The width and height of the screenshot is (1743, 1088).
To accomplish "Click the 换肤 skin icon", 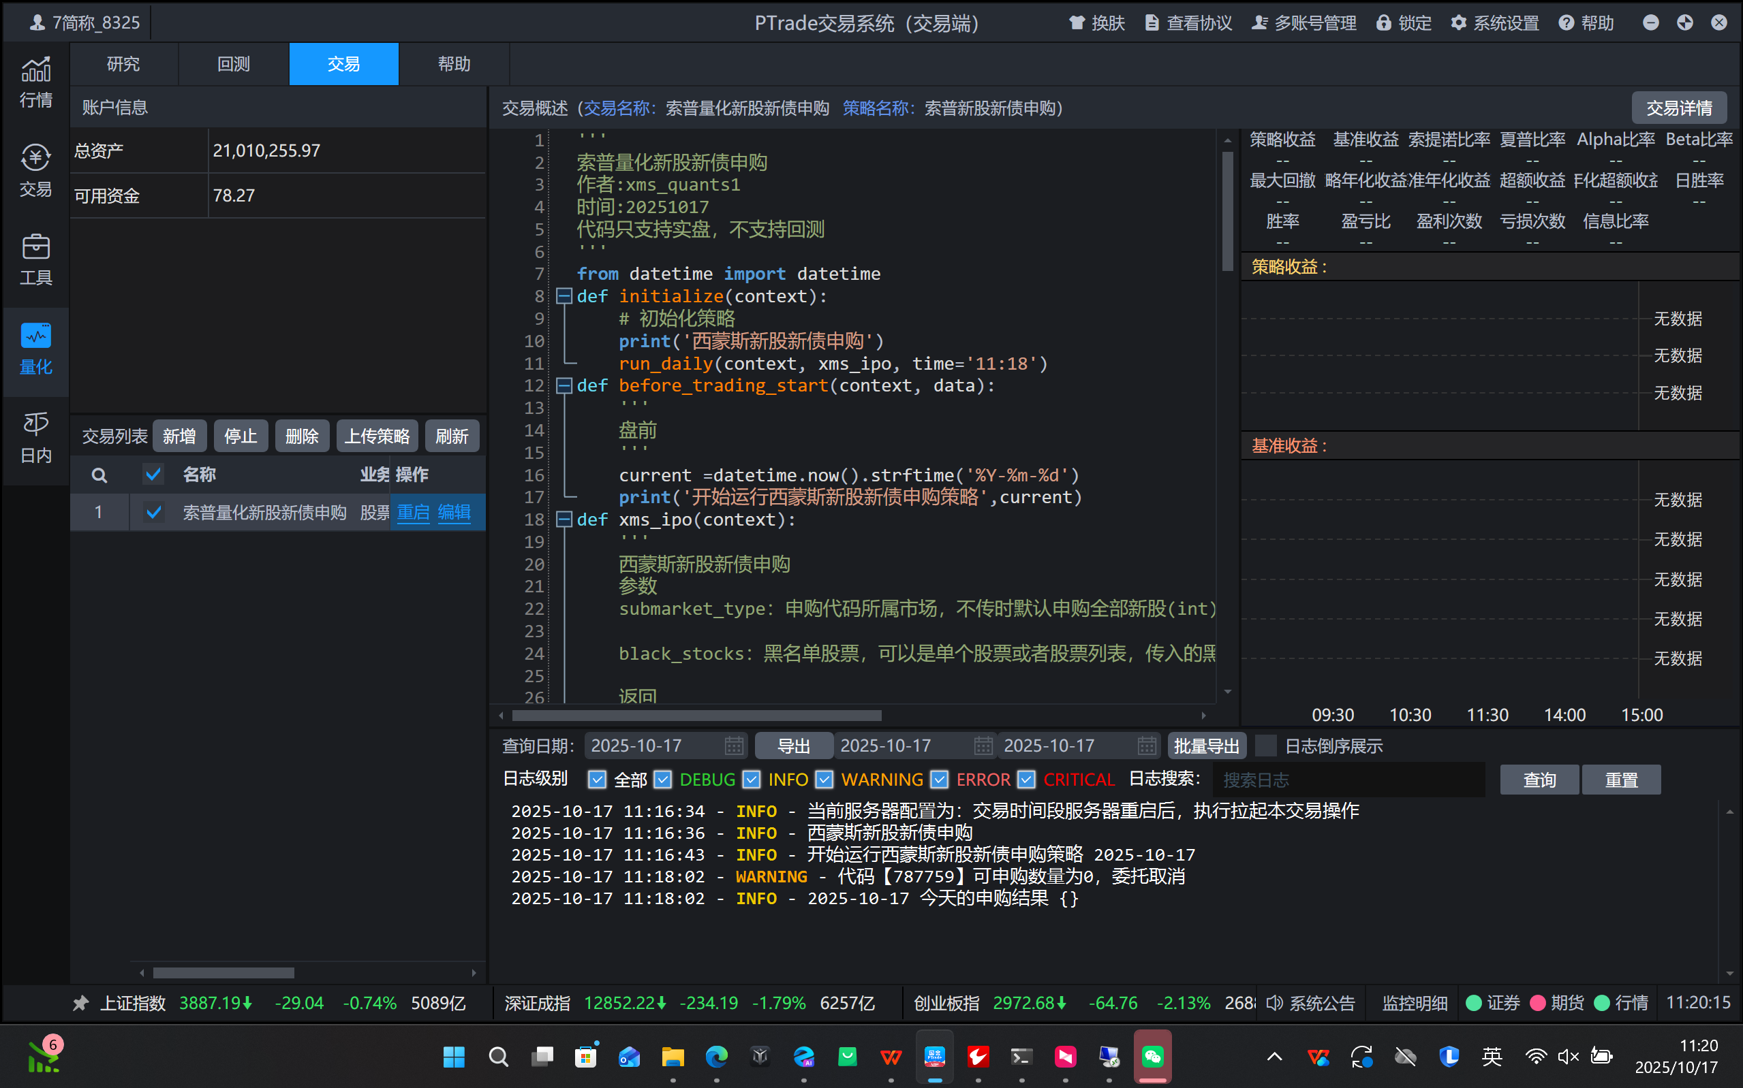I will (1077, 23).
